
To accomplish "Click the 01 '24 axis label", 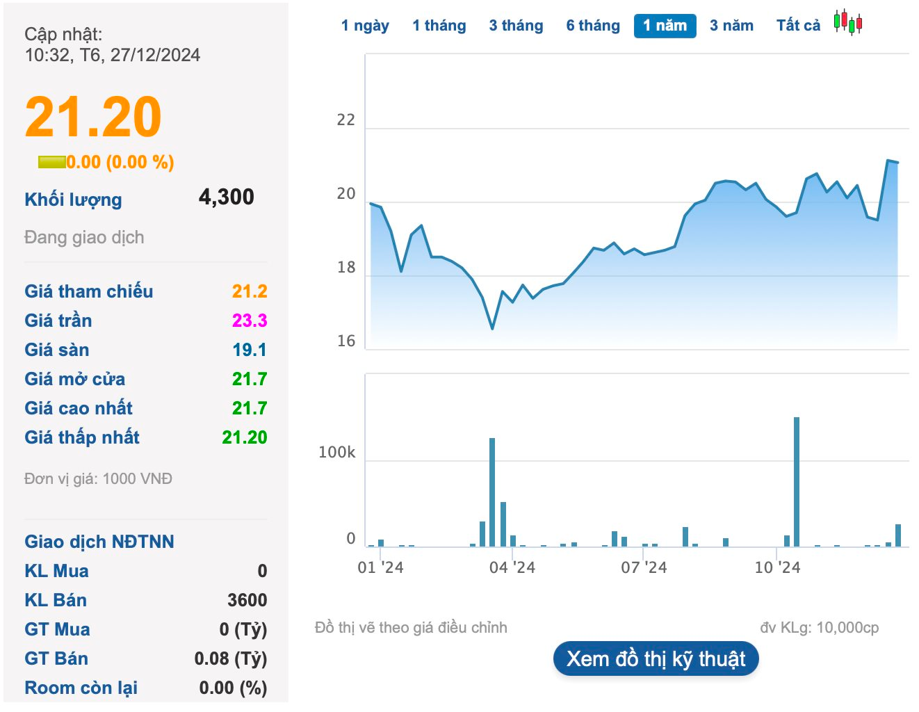I will click(x=380, y=567).
